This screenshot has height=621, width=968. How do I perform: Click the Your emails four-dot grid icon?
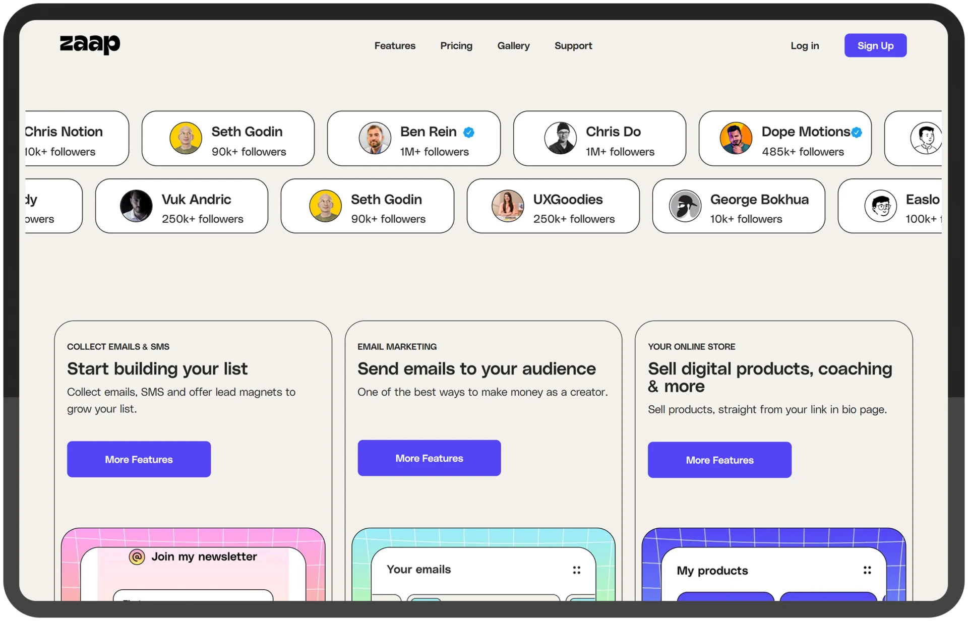point(576,570)
